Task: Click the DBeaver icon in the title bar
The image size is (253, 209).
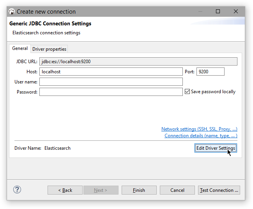Action: 12,12
